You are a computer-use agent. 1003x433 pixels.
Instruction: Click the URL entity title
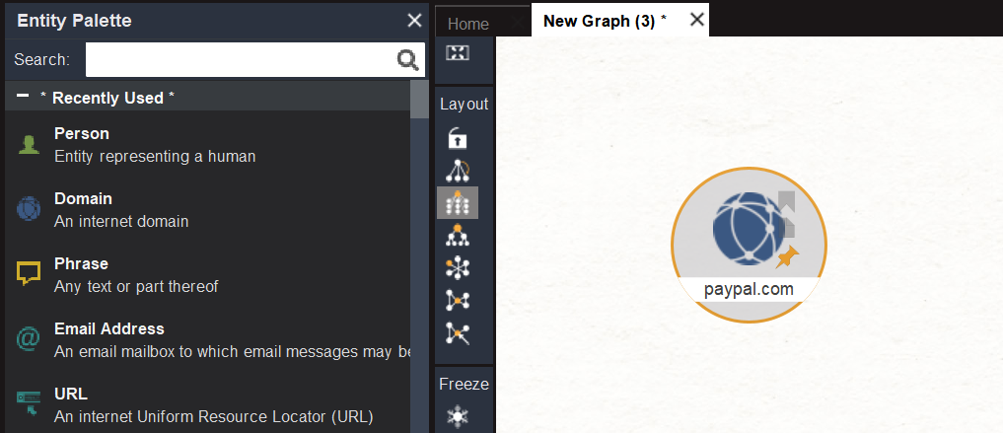[71, 394]
